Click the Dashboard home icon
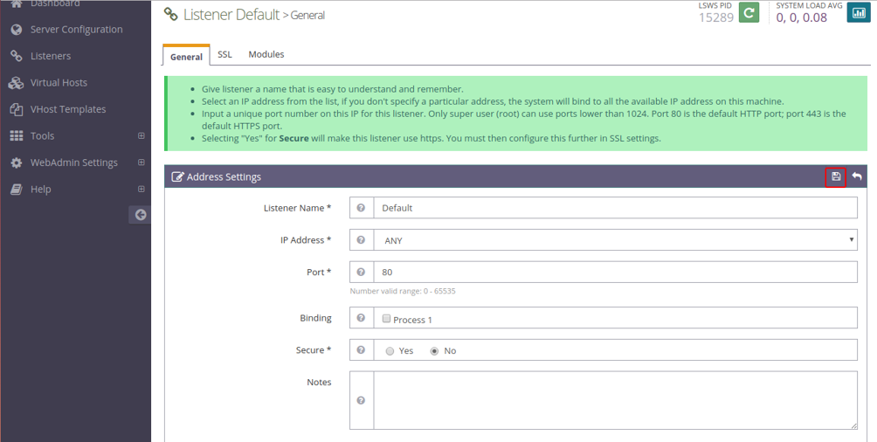Screen dimensions: 877x442 point(17,3)
